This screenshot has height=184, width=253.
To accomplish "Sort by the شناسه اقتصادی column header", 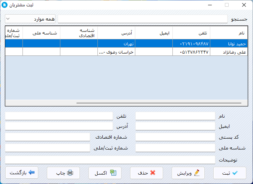I will (79, 33).
